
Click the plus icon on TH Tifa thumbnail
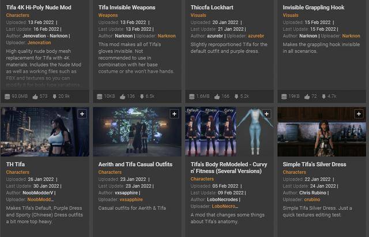coord(82,114)
